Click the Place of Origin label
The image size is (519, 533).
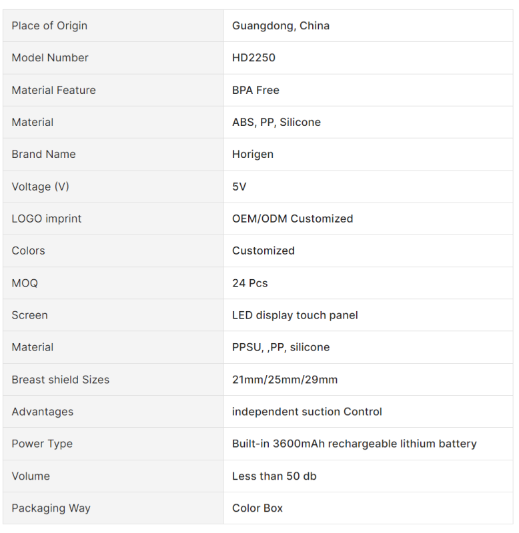pos(49,26)
